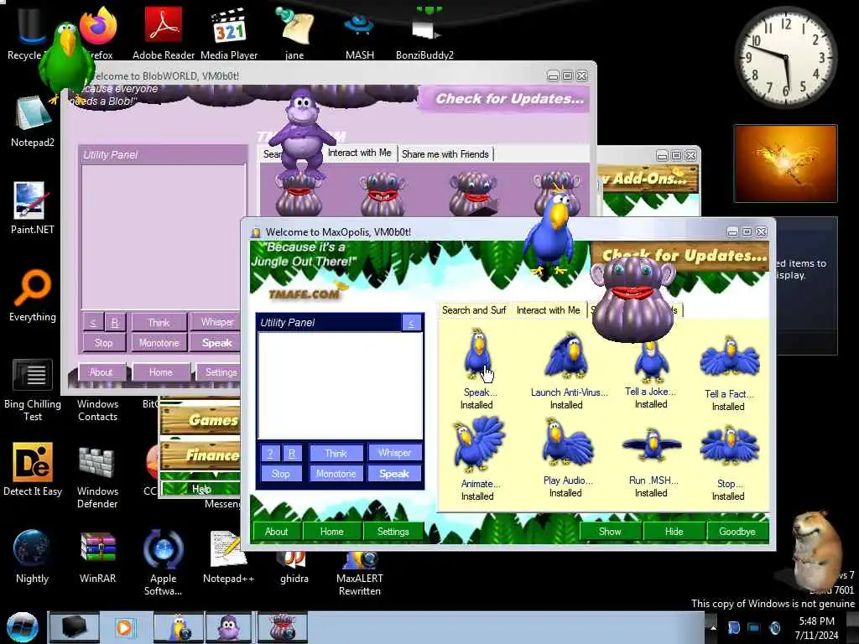Image resolution: width=859 pixels, height=644 pixels.
Task: Launch Anti-Virus bird icon in MaxOpolis
Action: point(566,356)
